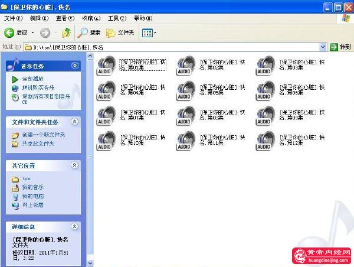Select audio file icon 第04集
This screenshot has width=354, height=267.
(106, 90)
